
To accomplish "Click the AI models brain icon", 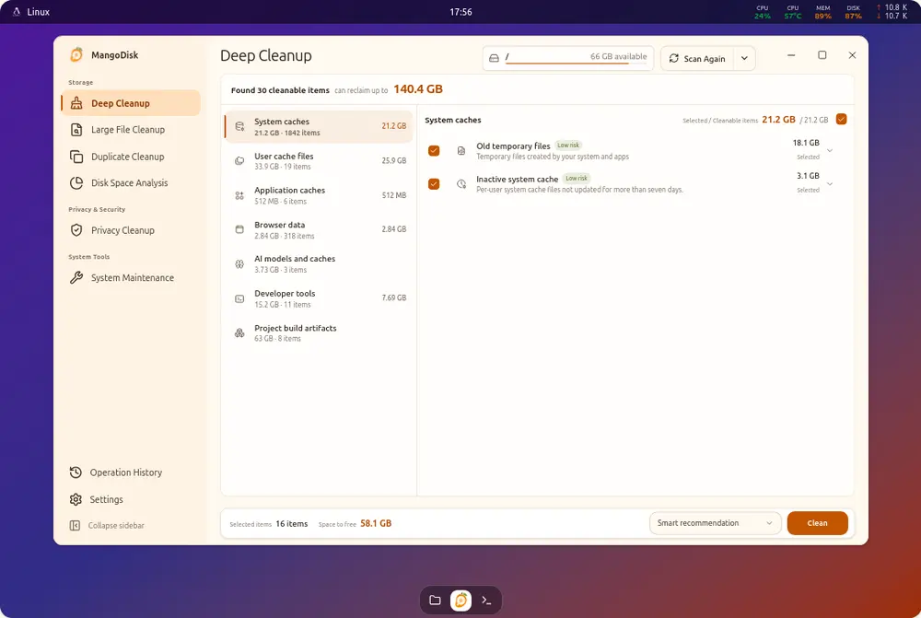I will pyautogui.click(x=239, y=264).
